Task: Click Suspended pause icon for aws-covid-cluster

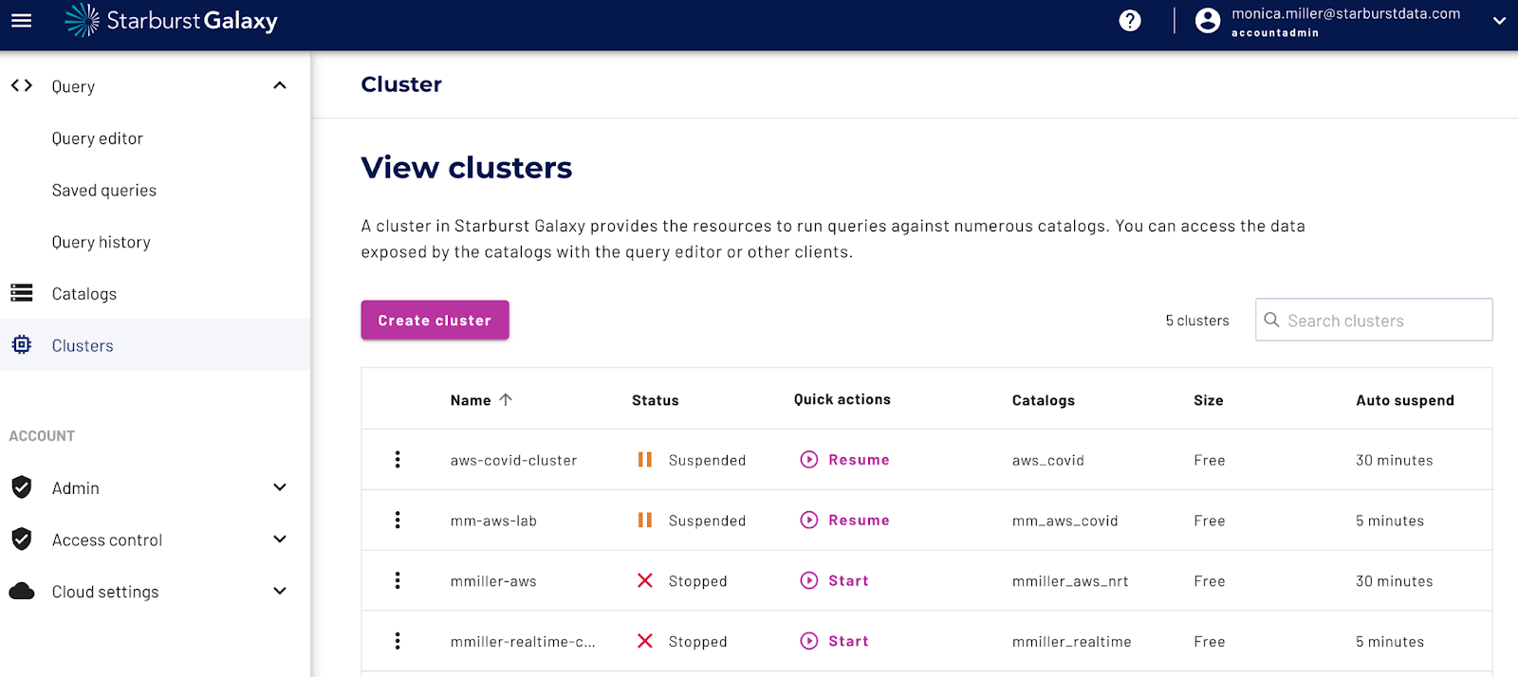Action: pos(645,460)
